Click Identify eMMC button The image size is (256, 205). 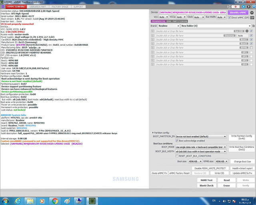(238, 12)
